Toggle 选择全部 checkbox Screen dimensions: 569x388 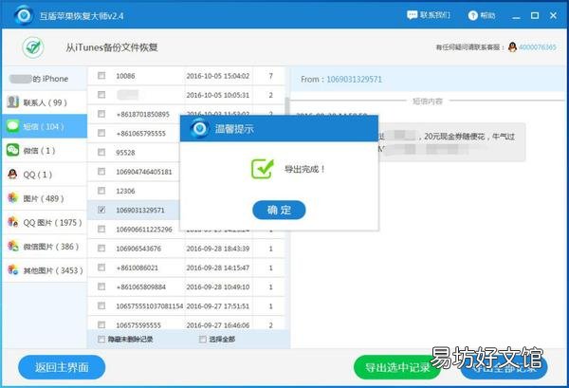click(203, 340)
